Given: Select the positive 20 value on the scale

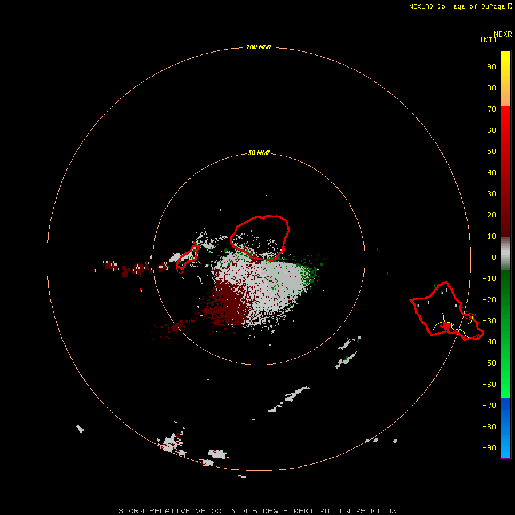Looking at the screenshot, I should coord(492,215).
